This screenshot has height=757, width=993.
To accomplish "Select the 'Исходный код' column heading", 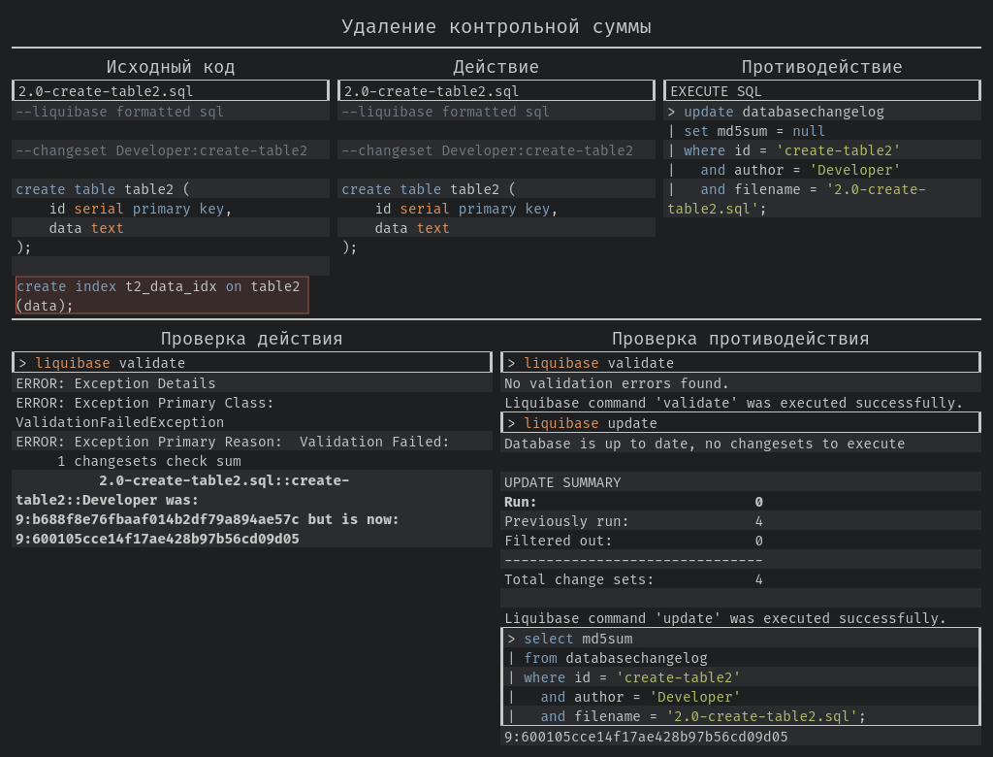I will [171, 67].
